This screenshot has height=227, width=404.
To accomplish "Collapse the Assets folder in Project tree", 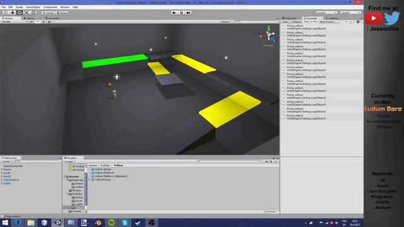I will click(x=64, y=177).
